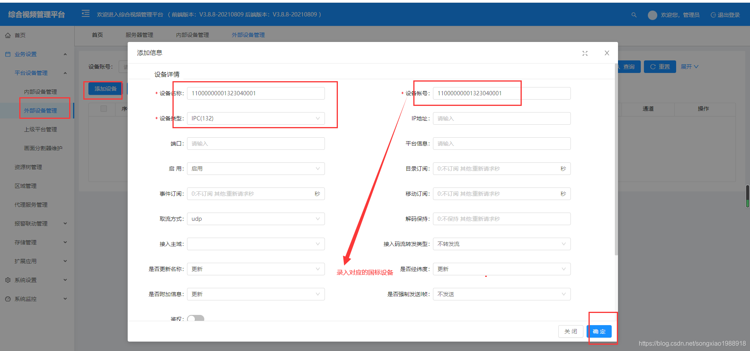Screen dimensions: 750x351
Task: Log out via 退出登录
Action: pos(725,15)
